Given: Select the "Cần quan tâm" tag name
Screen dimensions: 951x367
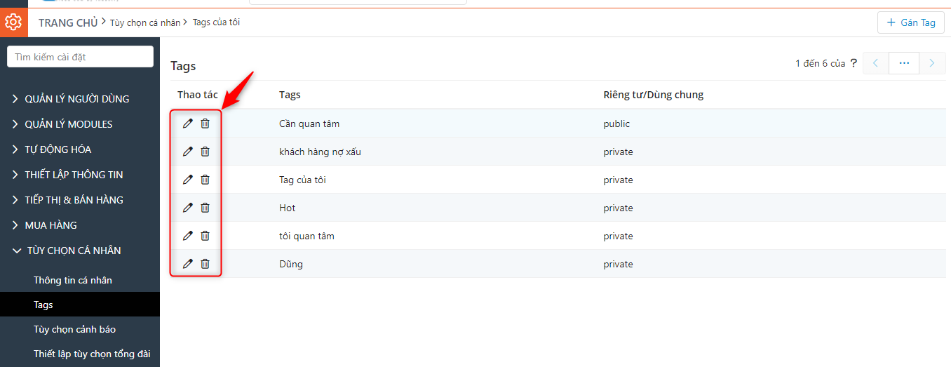Looking at the screenshot, I should click(309, 124).
